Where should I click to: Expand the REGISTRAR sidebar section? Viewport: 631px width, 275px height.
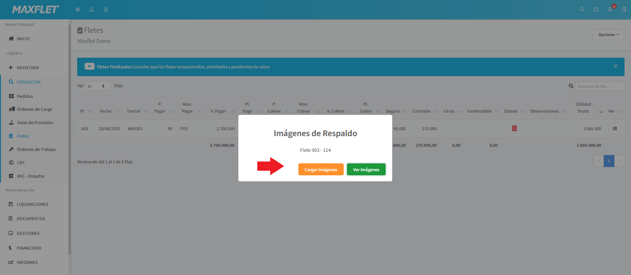click(28, 68)
